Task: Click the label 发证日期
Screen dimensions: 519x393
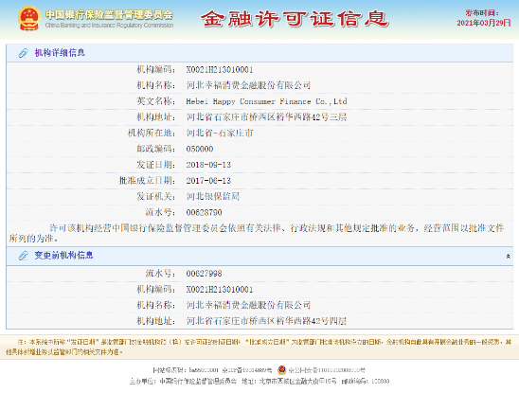Action: point(156,165)
